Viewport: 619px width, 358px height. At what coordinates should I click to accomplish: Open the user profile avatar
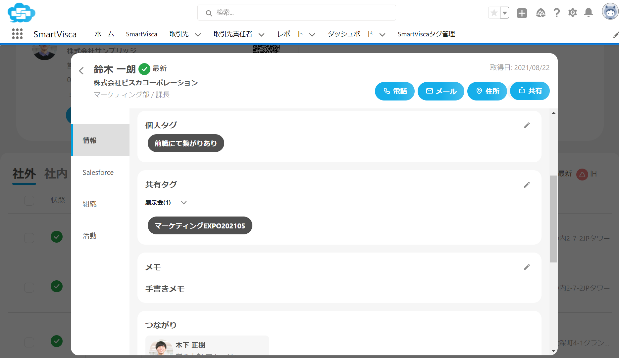tap(610, 12)
